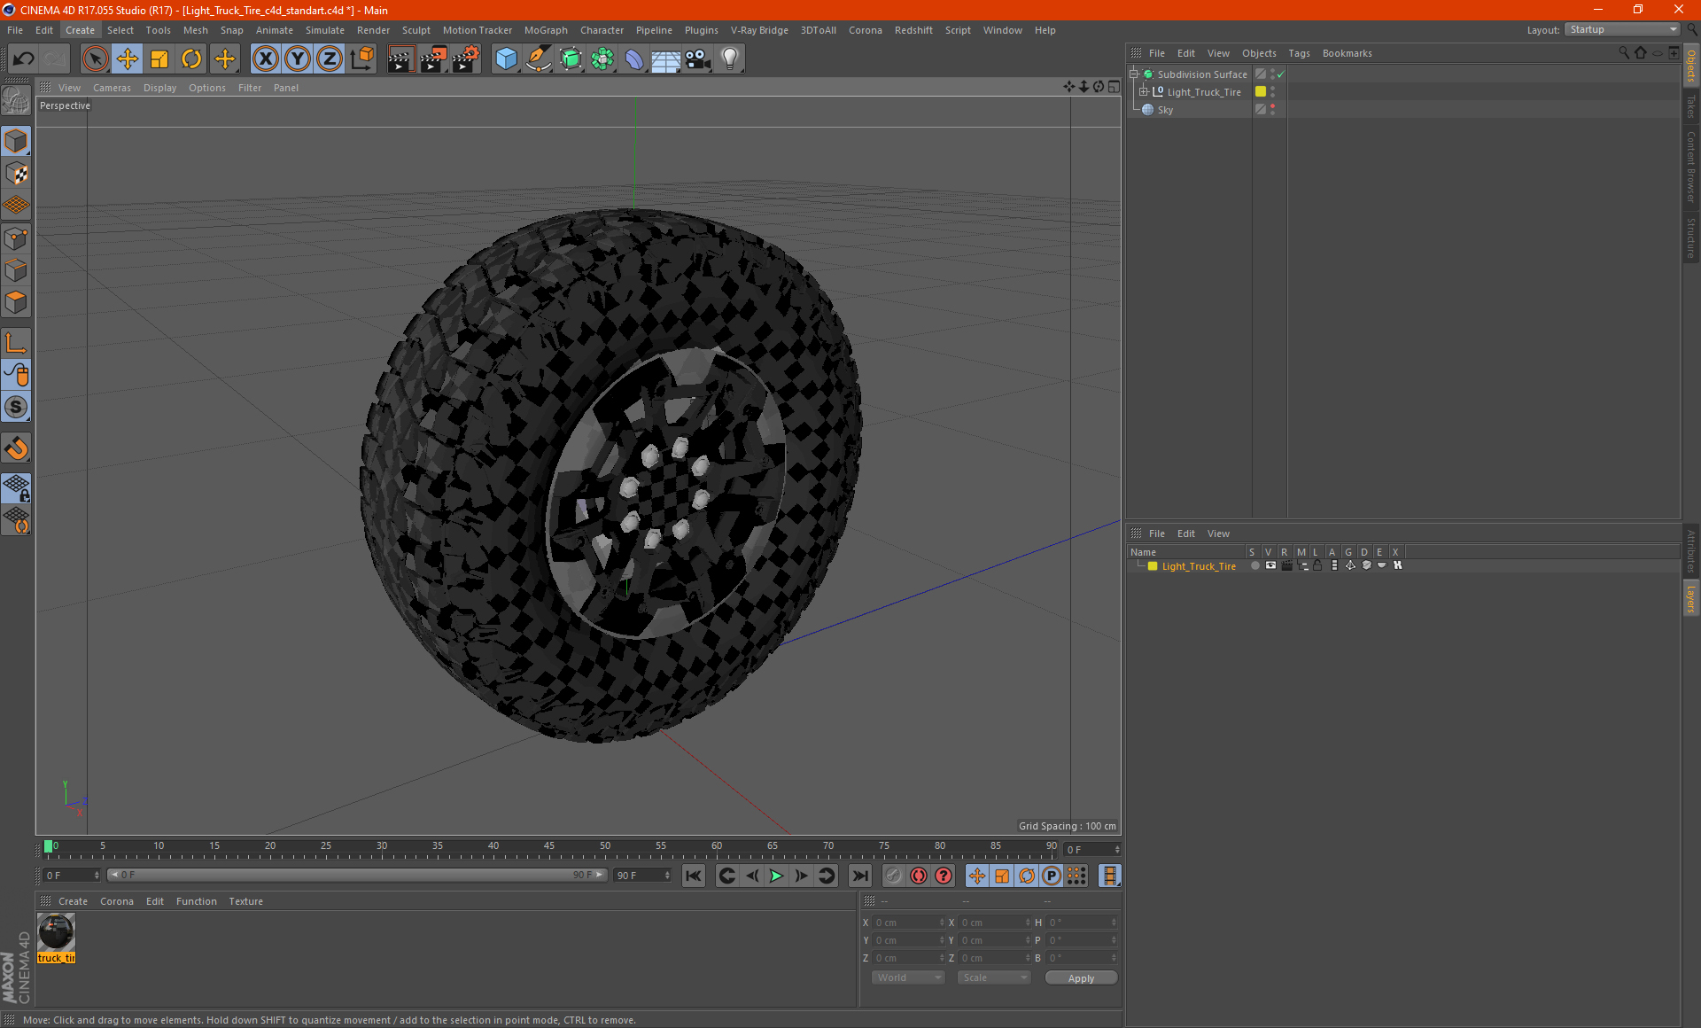Screen dimensions: 1701x1028
Task: Open Edit Render Settings gear clapperboard
Action: [466, 59]
